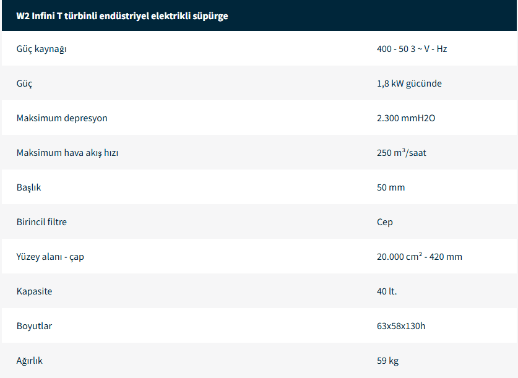Image resolution: width=518 pixels, height=378 pixels.
Task: Click the 1,8 kW gücünde value
Action: [x=409, y=84]
